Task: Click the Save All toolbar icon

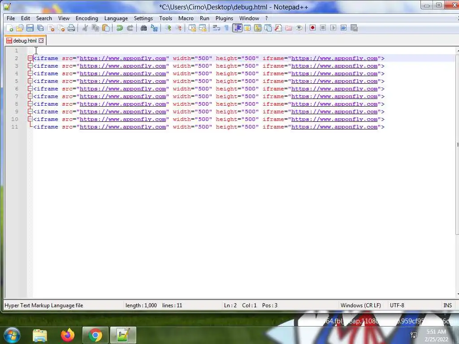Action: click(40, 28)
